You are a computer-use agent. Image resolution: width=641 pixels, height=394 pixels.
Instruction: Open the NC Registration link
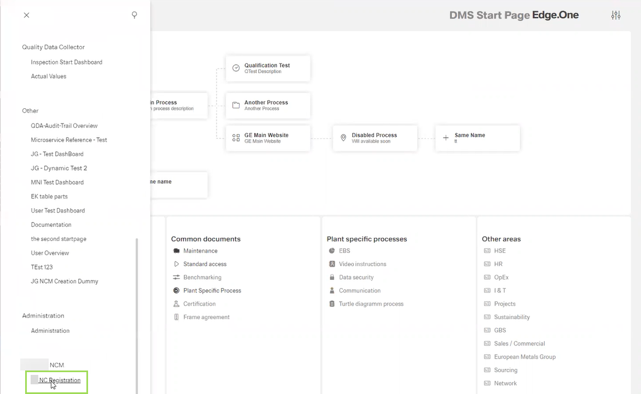[60, 380]
